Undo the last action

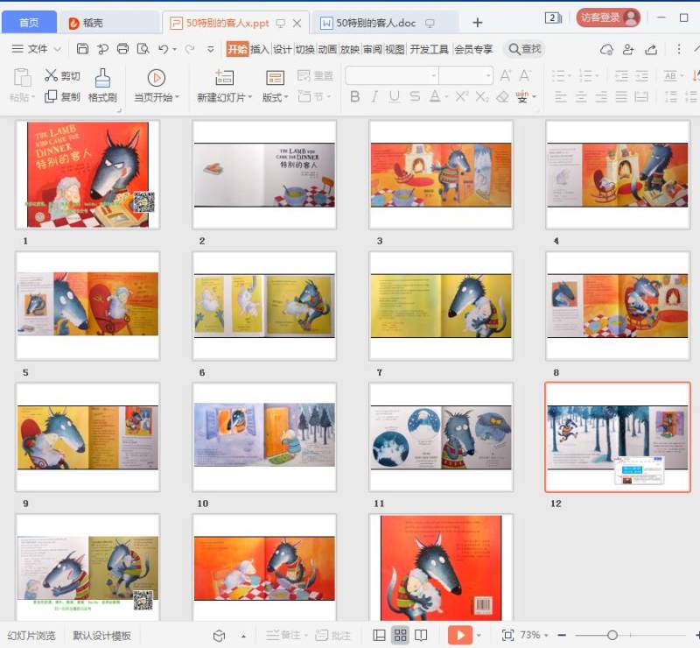tap(163, 49)
